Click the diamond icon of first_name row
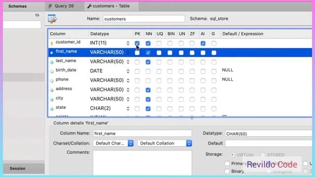Viewport: 315px width, 177px height. [x=52, y=53]
